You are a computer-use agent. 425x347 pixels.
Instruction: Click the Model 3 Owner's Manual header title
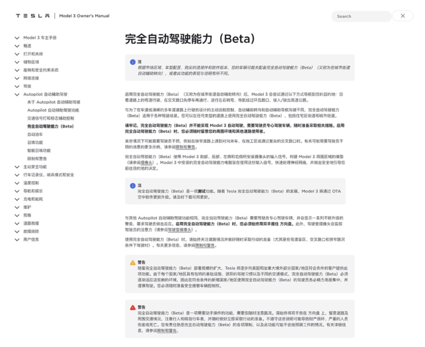84,16
